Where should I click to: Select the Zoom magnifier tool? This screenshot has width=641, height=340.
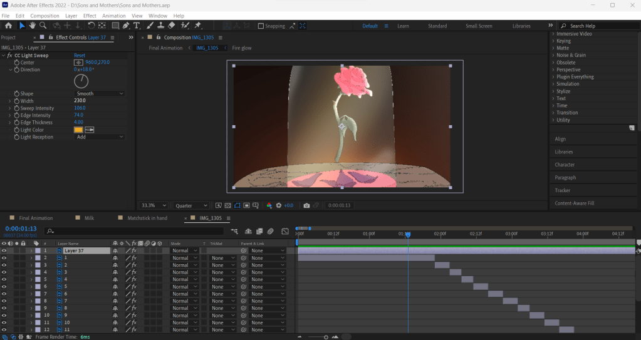[x=43, y=26]
